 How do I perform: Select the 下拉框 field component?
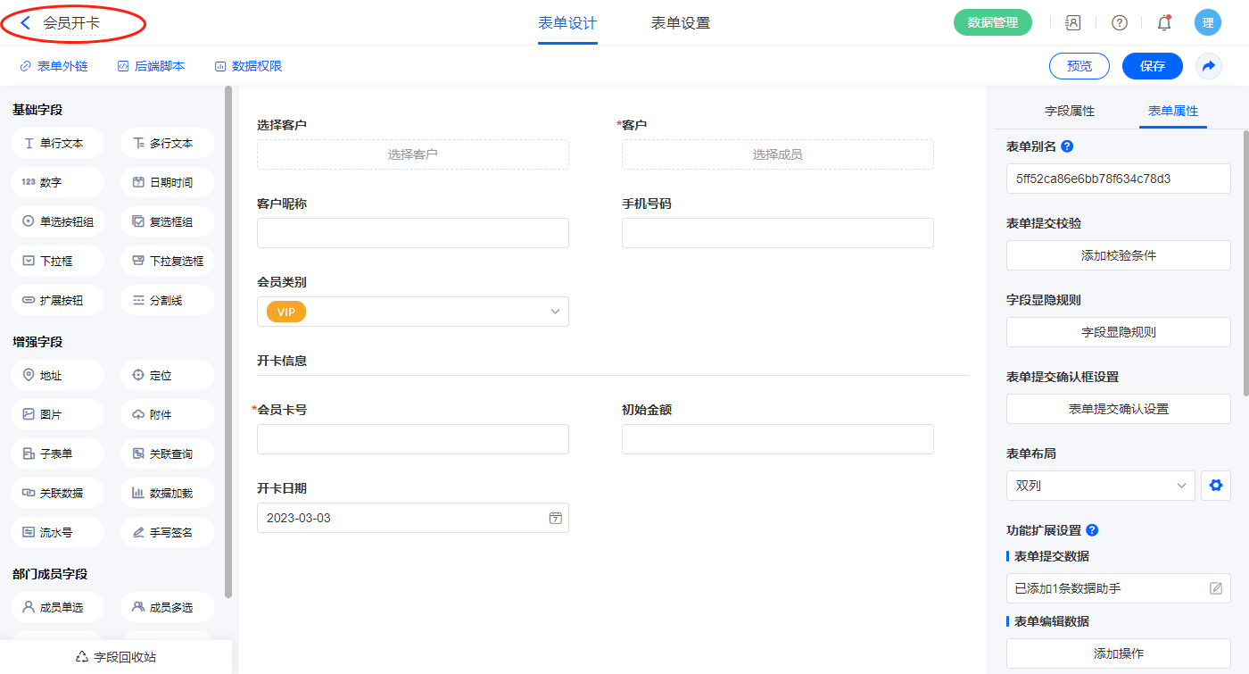pos(58,261)
